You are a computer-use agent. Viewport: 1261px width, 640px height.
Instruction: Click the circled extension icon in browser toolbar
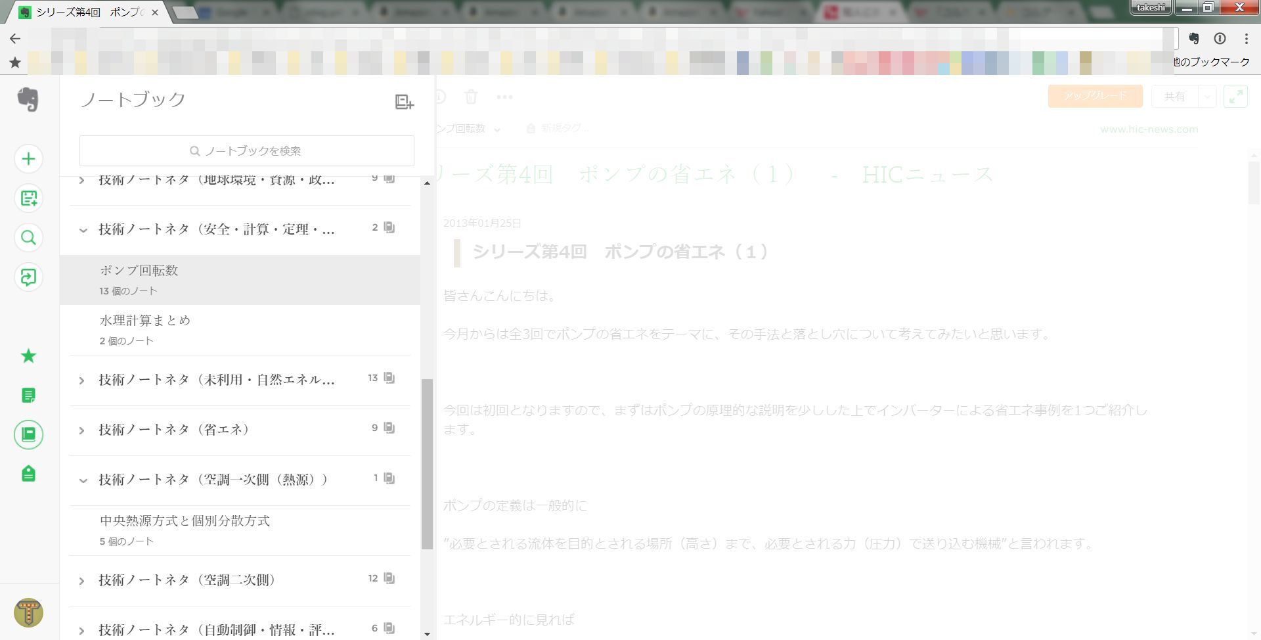(x=1220, y=39)
